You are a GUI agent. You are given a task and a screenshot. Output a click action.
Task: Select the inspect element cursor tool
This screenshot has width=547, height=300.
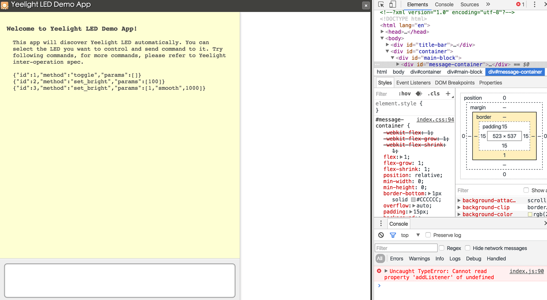coord(381,4)
